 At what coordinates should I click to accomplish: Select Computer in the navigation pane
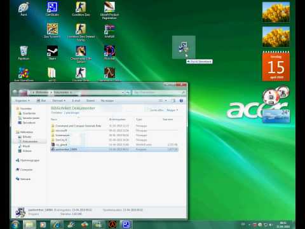(24, 170)
